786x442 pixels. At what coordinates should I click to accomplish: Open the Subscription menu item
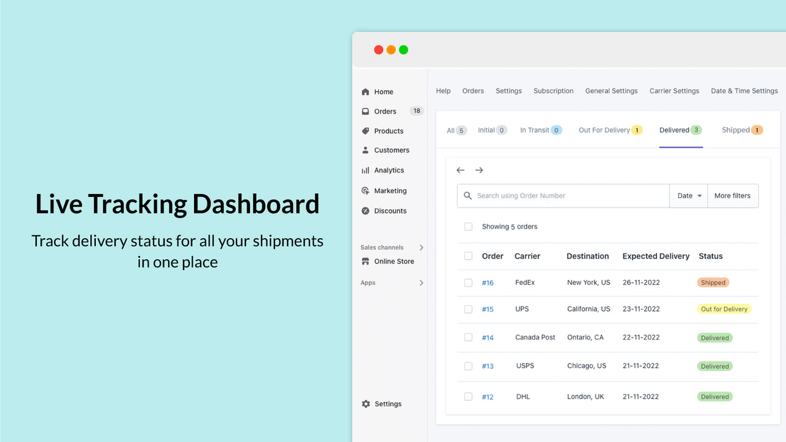click(x=553, y=91)
